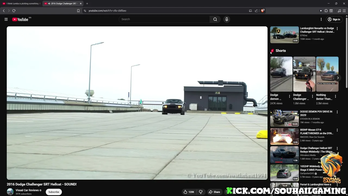Focus the YouTube search field
The width and height of the screenshot is (348, 196).
pos(164,19)
